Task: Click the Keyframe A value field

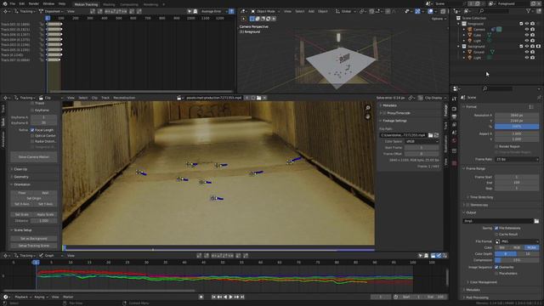Action: 43,117
